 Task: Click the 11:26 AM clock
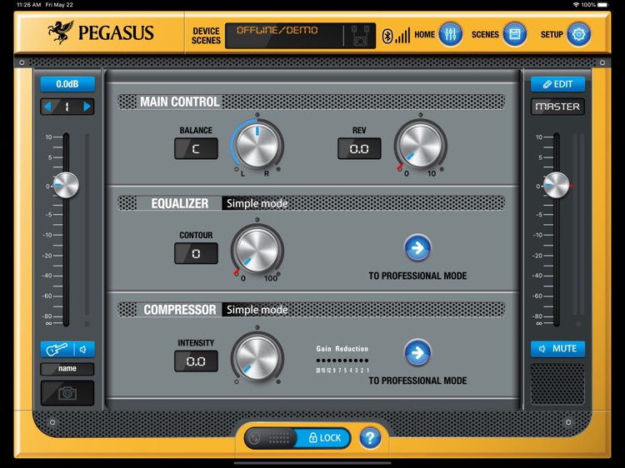(x=28, y=5)
